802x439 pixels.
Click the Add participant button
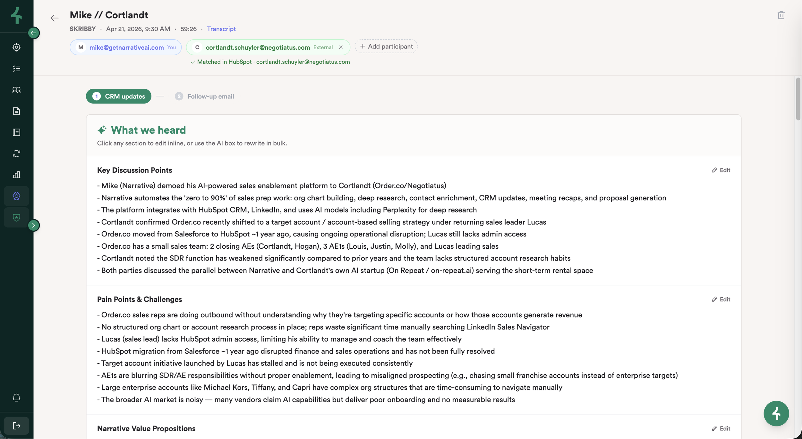point(386,46)
